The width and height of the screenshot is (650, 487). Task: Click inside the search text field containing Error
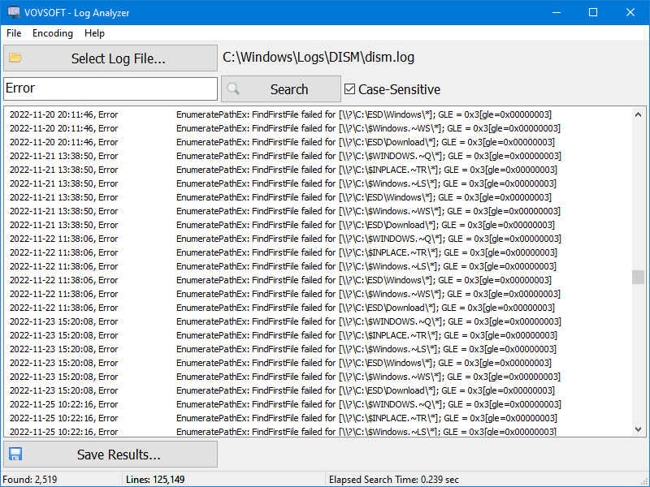pos(110,88)
